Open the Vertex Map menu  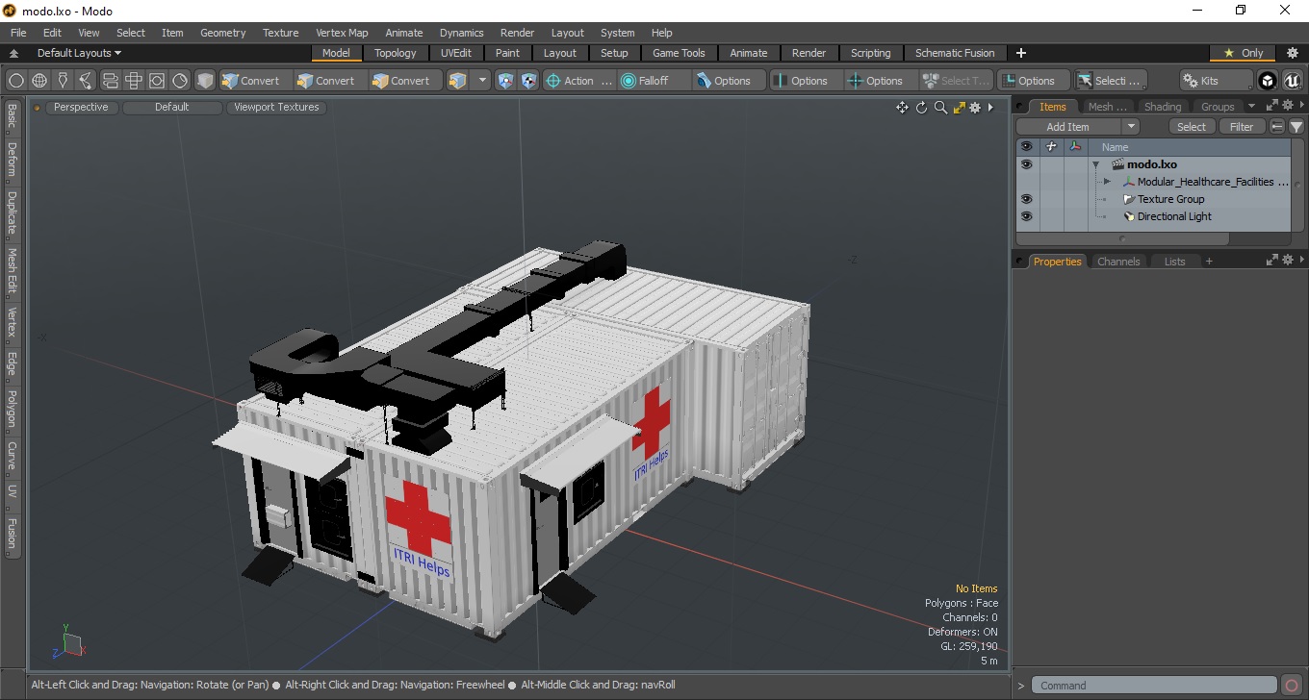[342, 33]
